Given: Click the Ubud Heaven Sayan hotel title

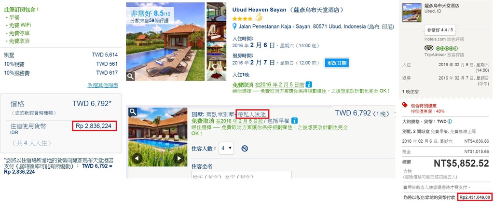Looking at the screenshot, I should [x=259, y=10].
